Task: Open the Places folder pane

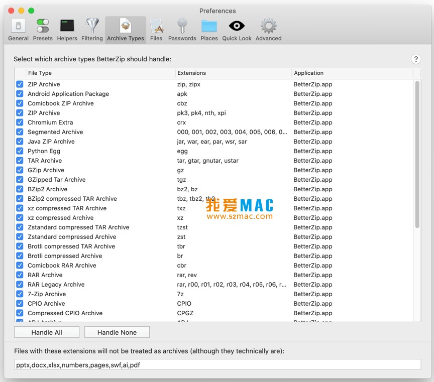Action: point(209,30)
